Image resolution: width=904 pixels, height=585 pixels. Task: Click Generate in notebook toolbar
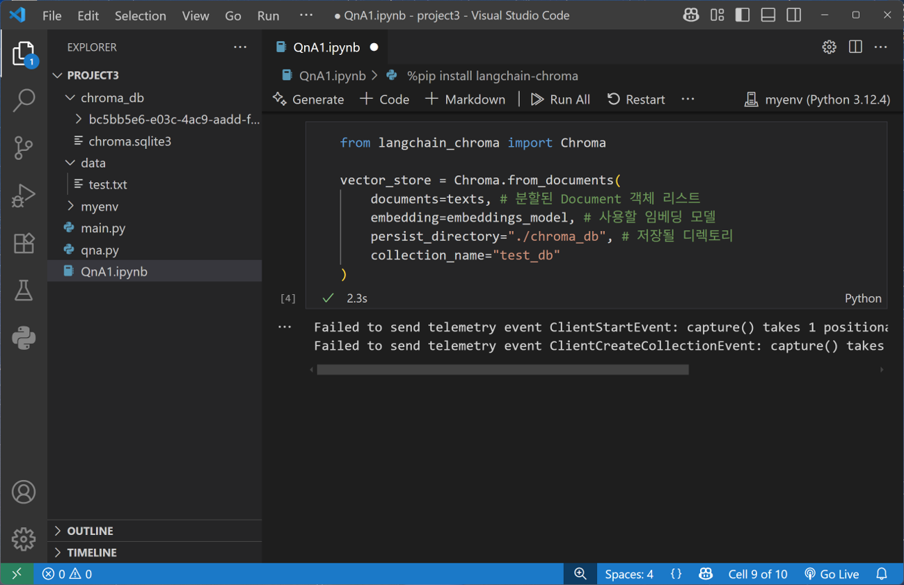[x=308, y=99]
